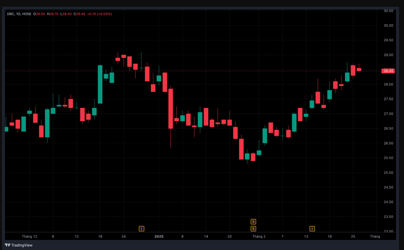Click the 25.50 price axis label

coord(388,158)
